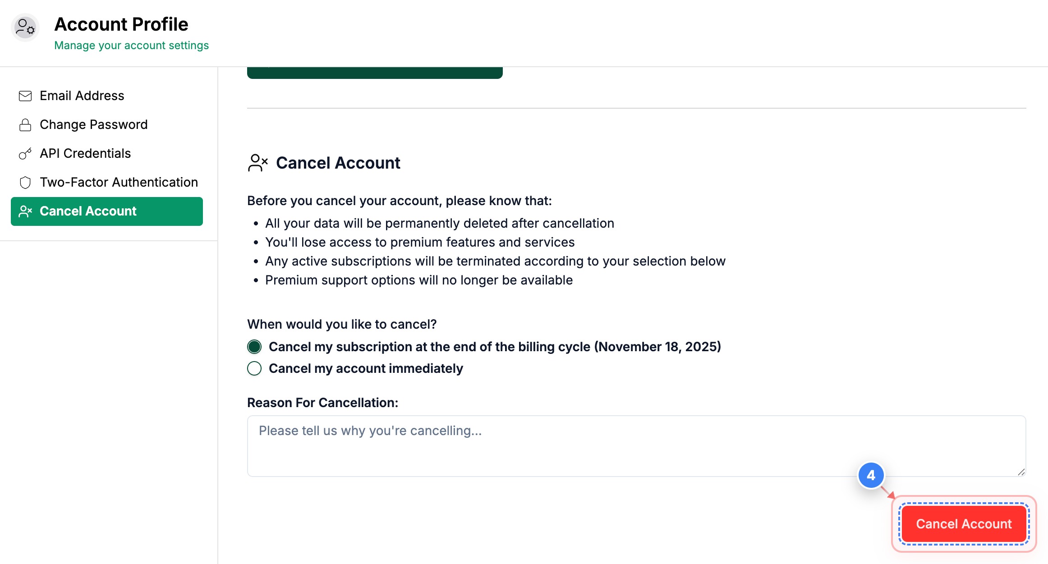Click the shield icon beside Two-Factor Authentication
1048x564 pixels.
(25, 183)
